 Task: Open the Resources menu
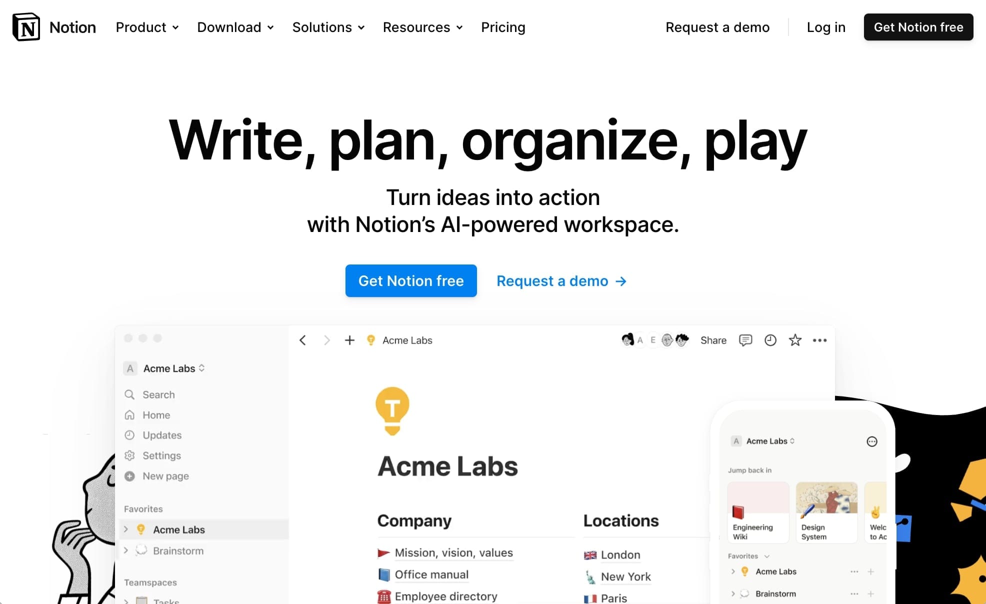point(422,27)
